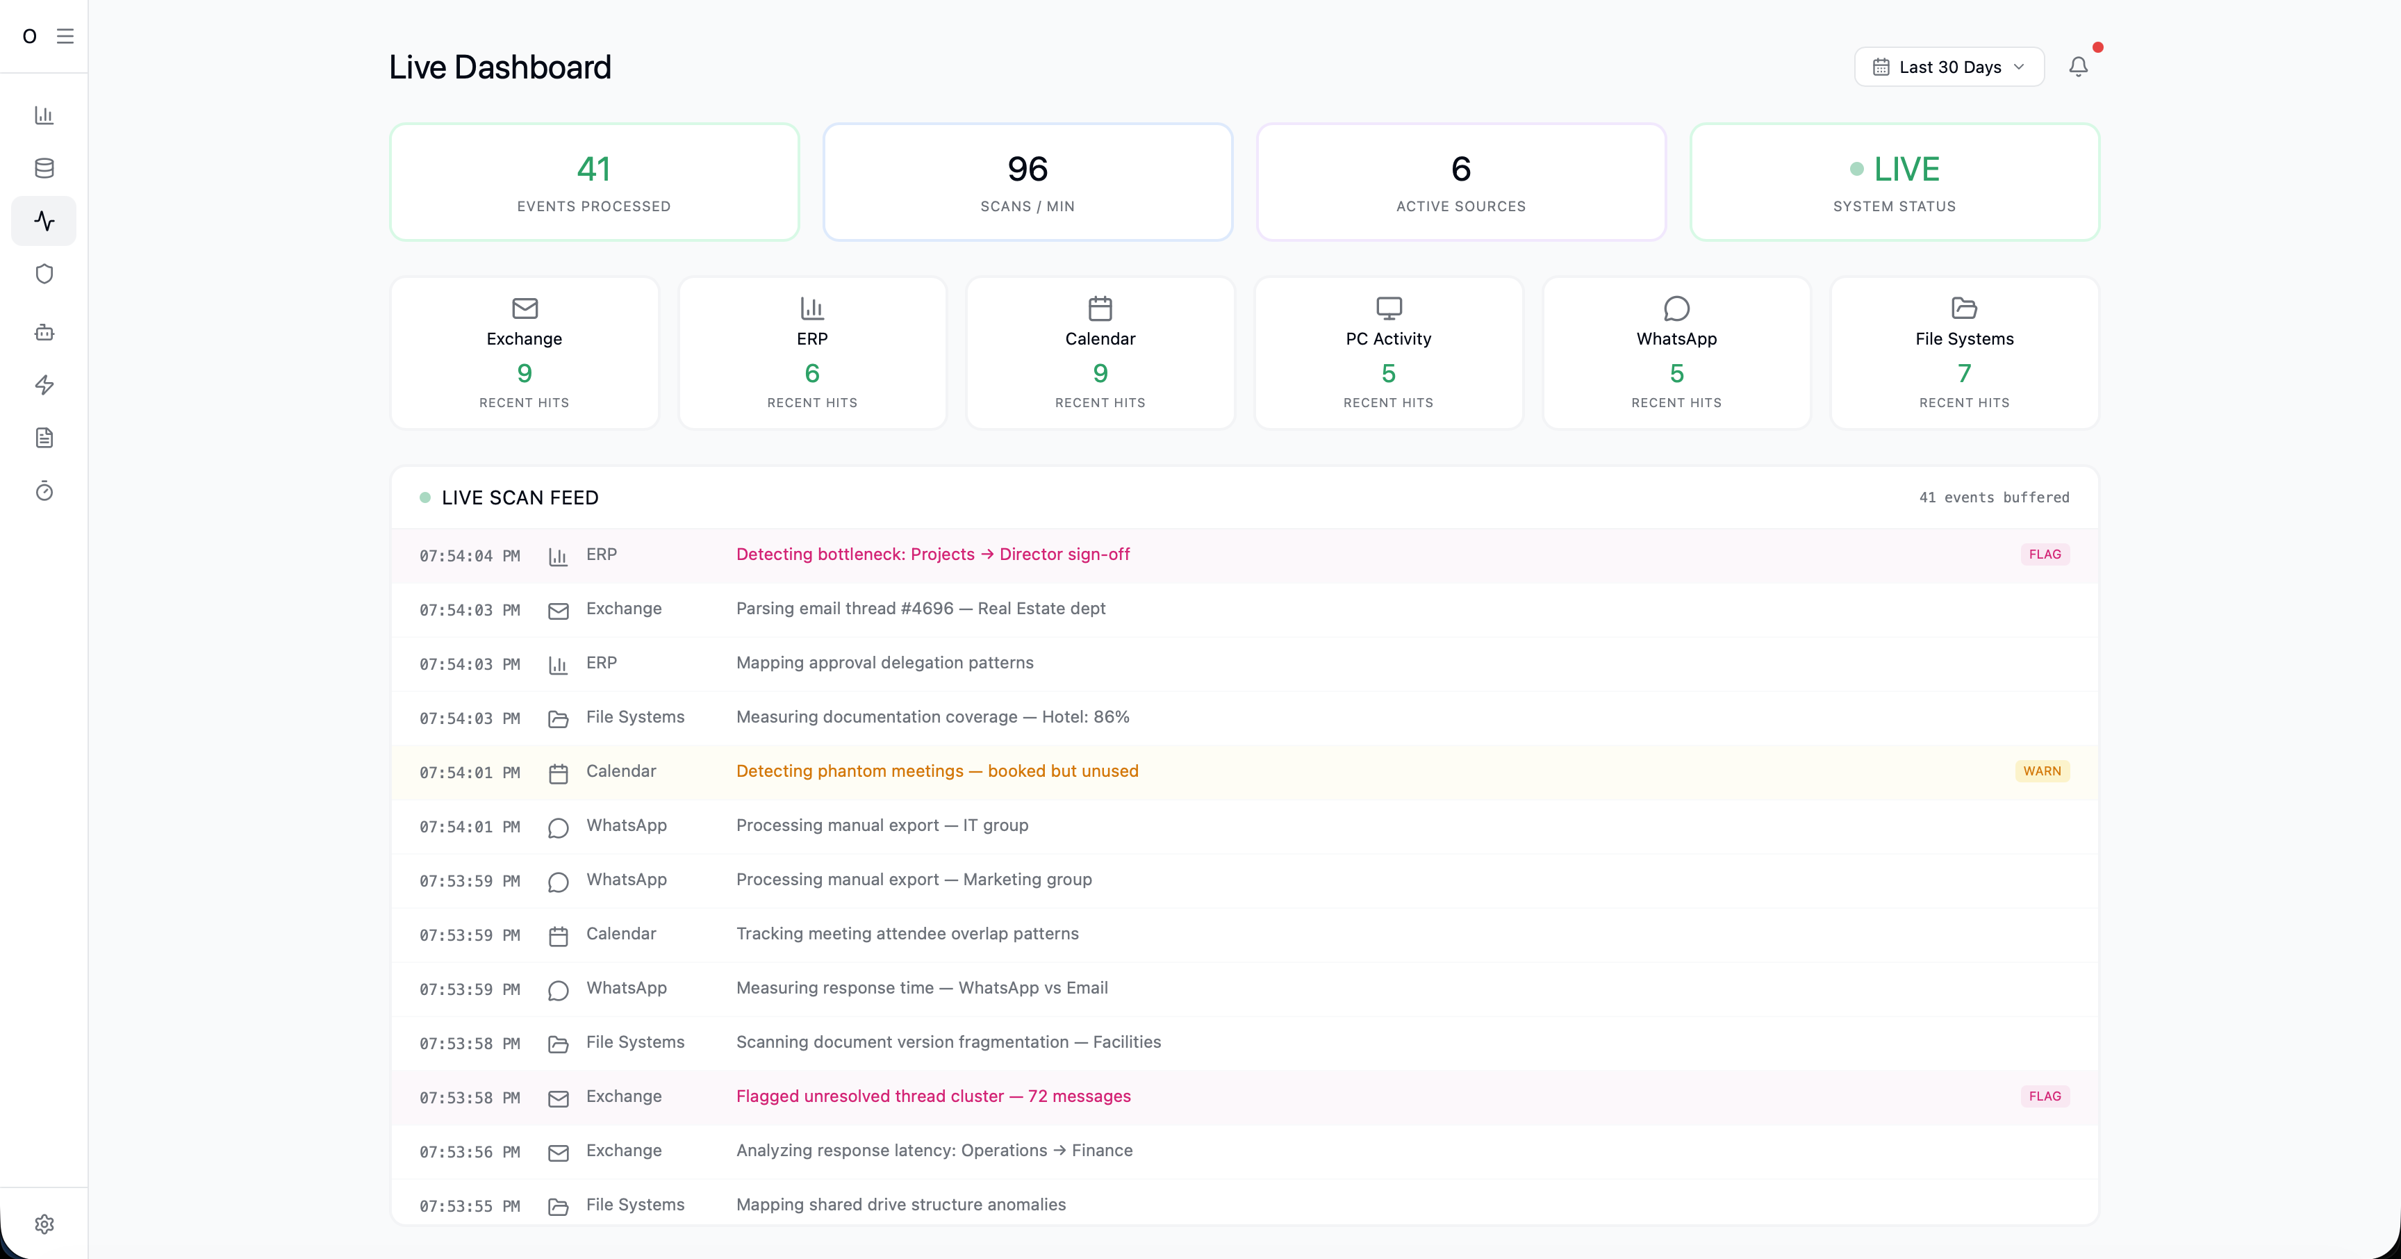Image resolution: width=2401 pixels, height=1259 pixels.
Task: Open the Events Processed stat card
Action: coord(594,182)
